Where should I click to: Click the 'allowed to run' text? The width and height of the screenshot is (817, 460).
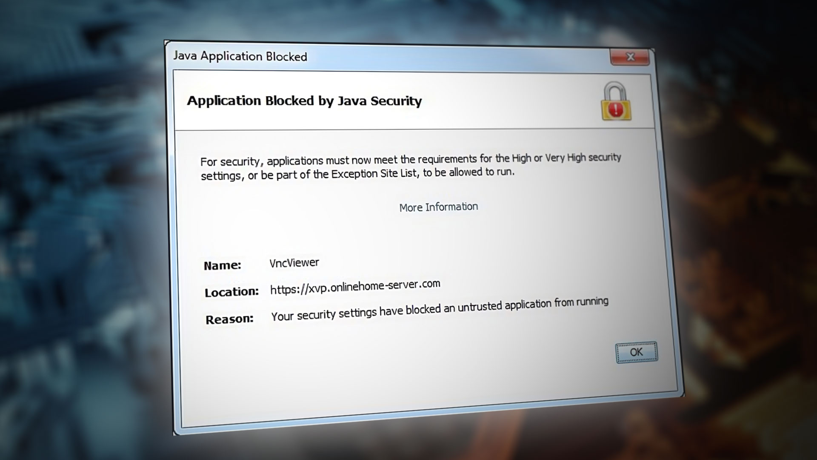pyautogui.click(x=481, y=172)
